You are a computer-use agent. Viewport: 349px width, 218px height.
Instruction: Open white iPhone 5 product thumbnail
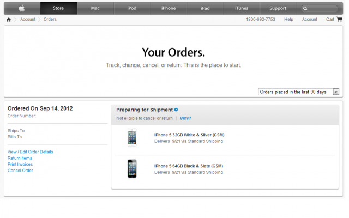click(x=132, y=138)
